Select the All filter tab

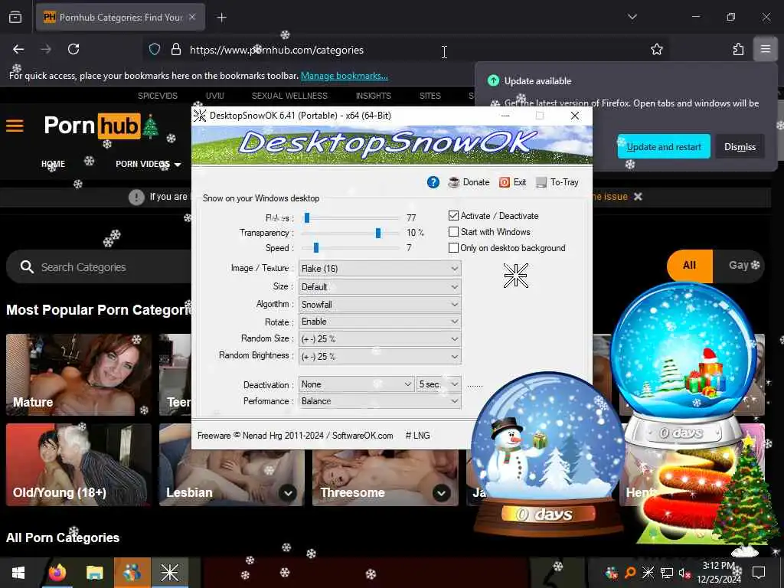click(690, 266)
